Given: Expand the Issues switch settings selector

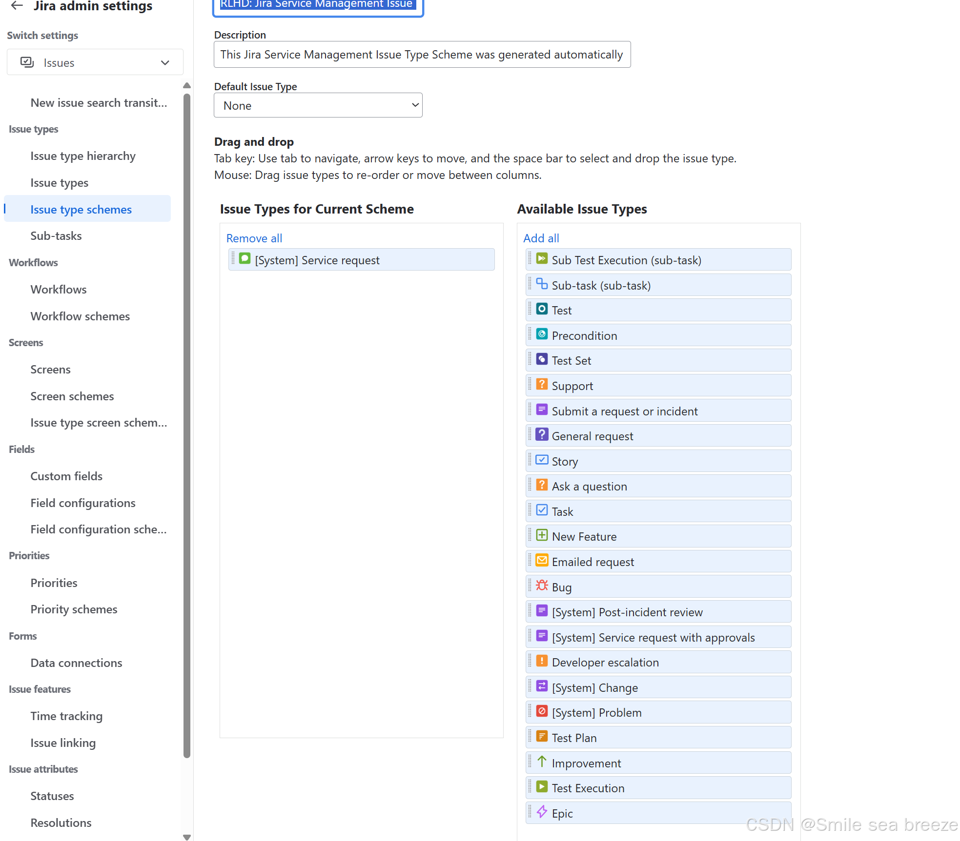Looking at the screenshot, I should (x=95, y=62).
